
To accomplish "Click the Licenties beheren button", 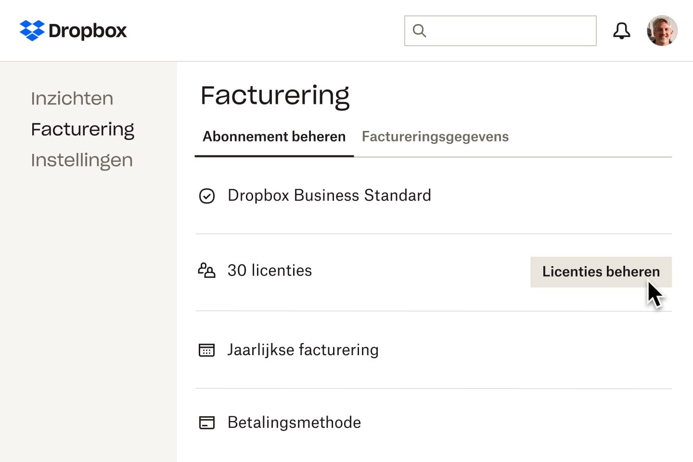I will click(x=601, y=272).
